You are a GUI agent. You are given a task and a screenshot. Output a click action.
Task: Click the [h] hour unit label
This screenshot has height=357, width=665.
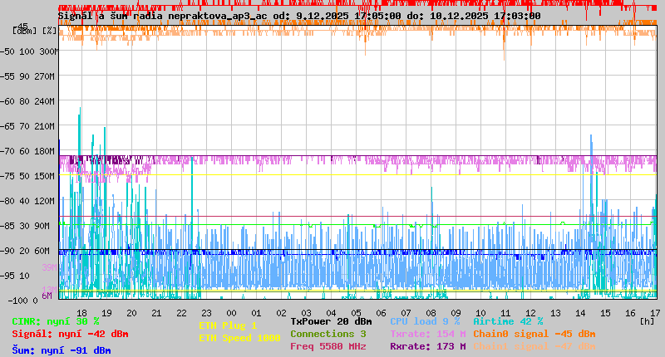647,321
